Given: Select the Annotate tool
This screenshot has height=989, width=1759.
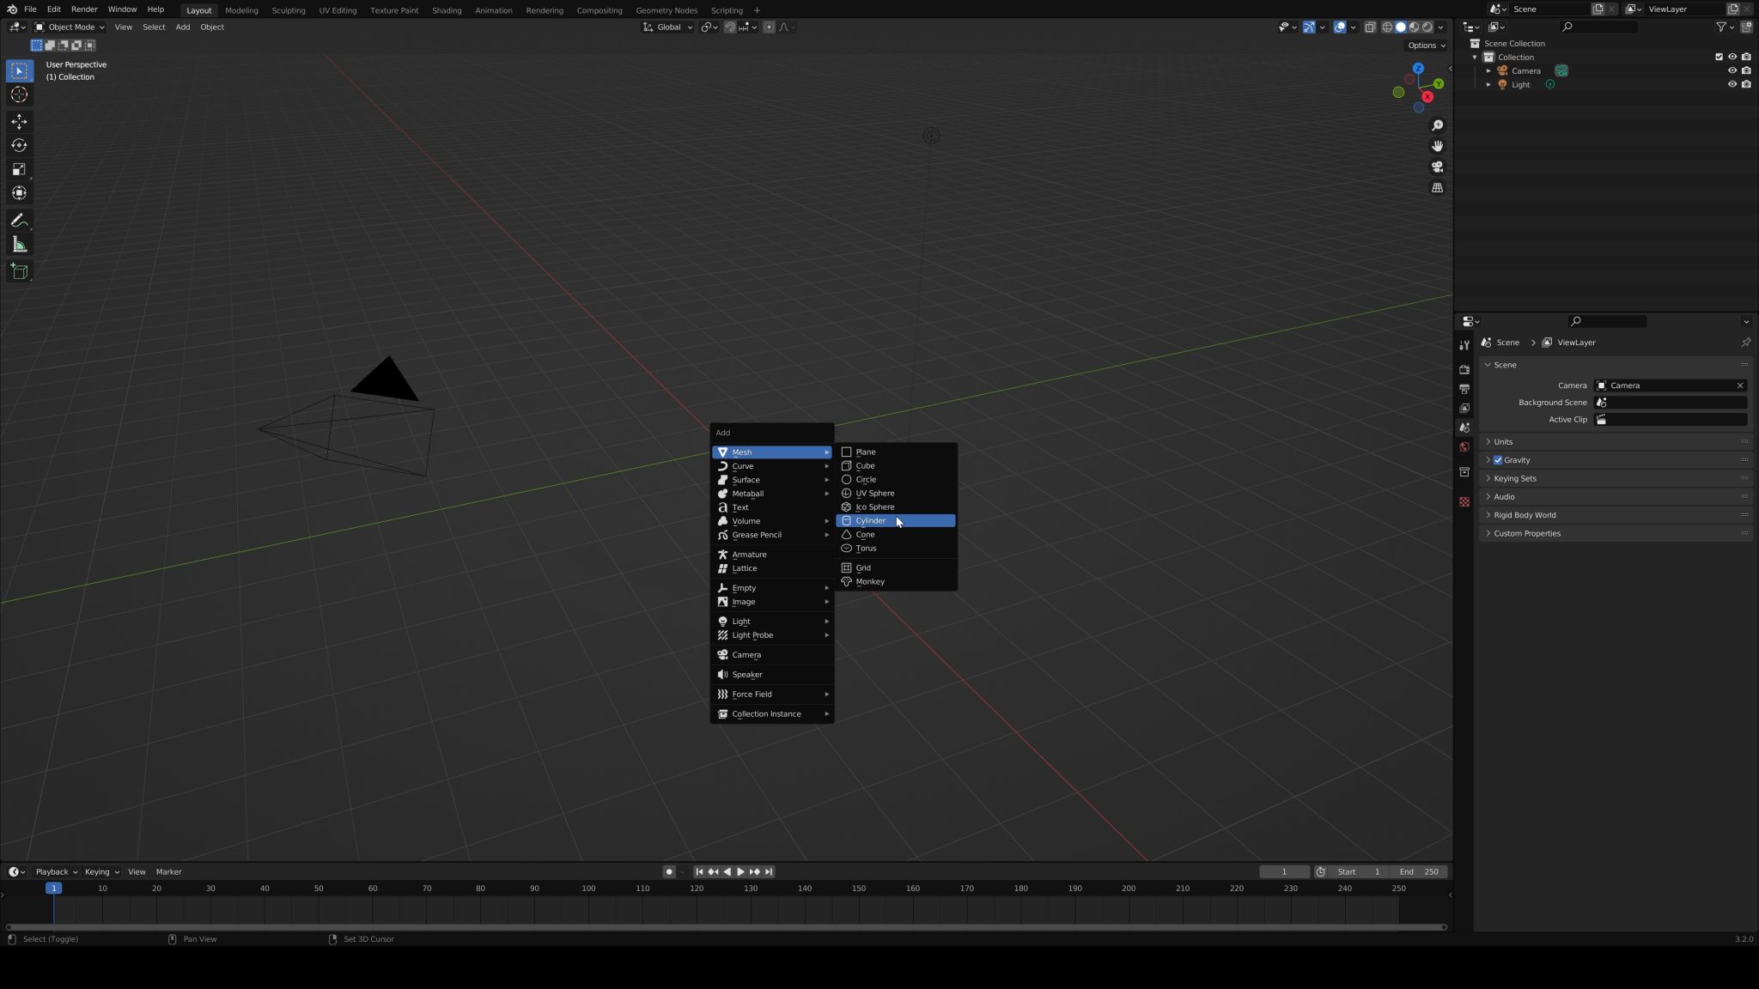Looking at the screenshot, I should [x=19, y=220].
